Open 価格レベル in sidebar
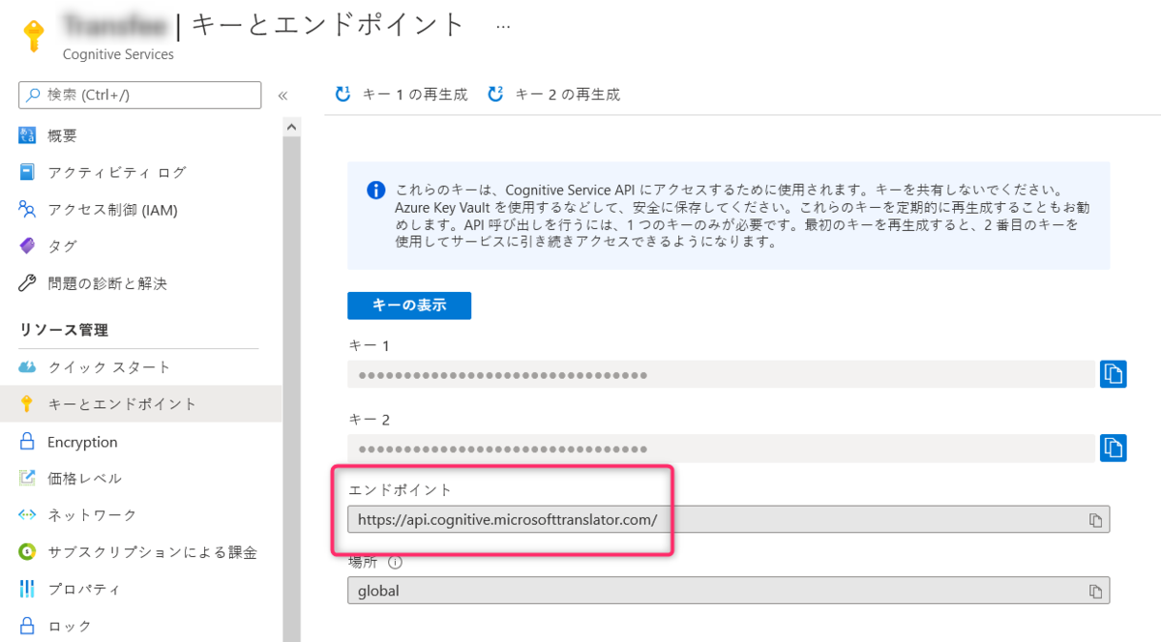The image size is (1161, 642). click(x=84, y=478)
